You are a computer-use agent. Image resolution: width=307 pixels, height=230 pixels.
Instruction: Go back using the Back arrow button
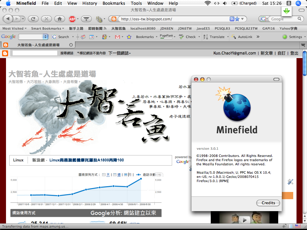pos(7,19)
